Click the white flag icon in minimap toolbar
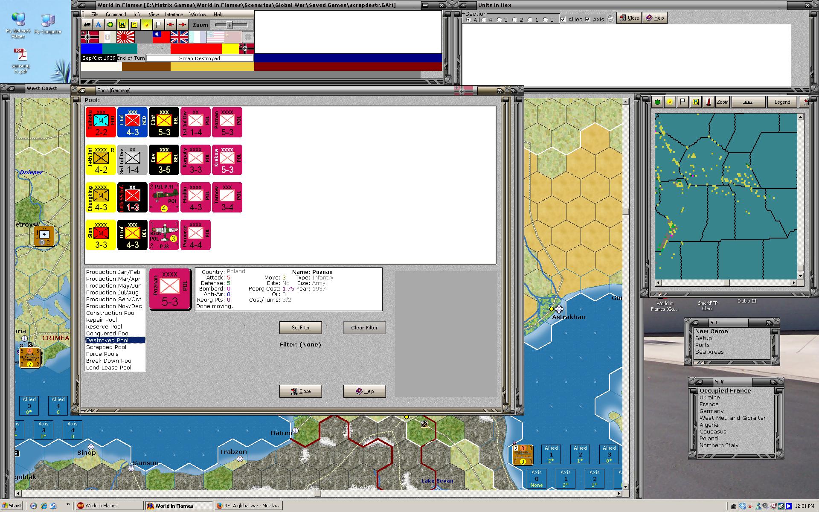 [682, 102]
